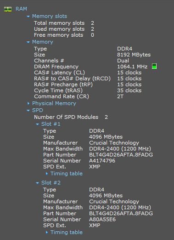Open Timing table under Slot #1
The image size is (174, 240).
[67, 173]
